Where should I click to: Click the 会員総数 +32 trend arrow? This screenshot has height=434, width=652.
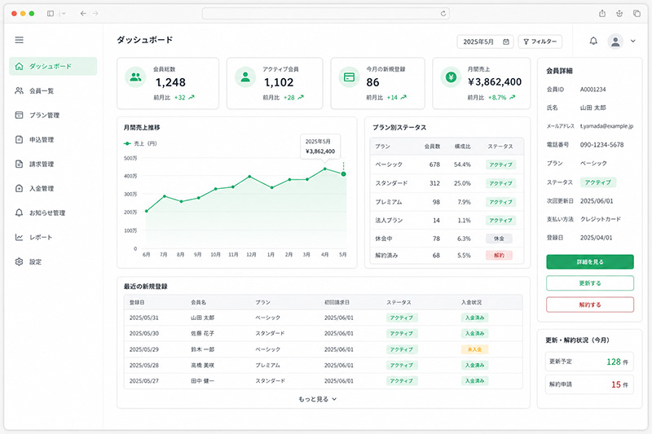192,98
